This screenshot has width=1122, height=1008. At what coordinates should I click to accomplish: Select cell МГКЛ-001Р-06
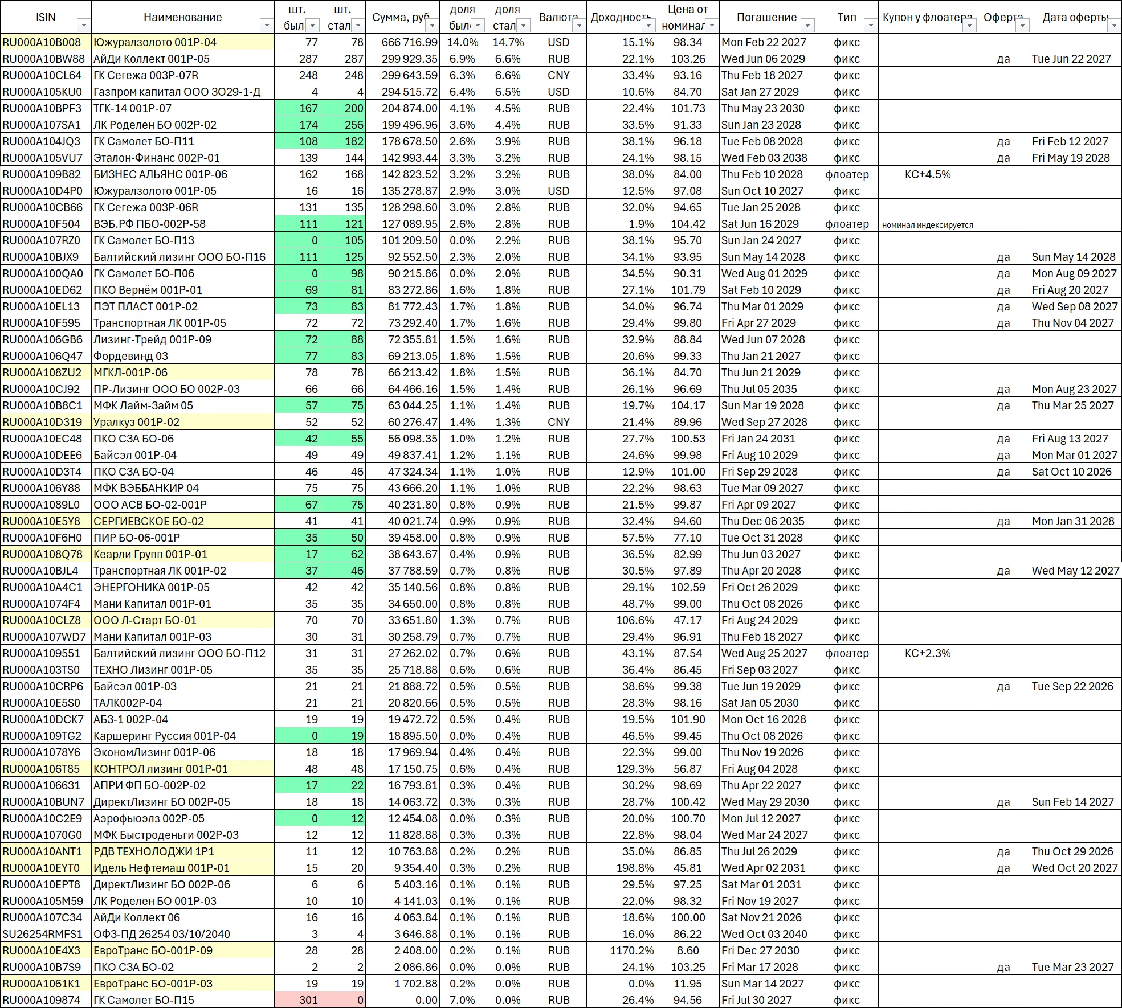(183, 372)
